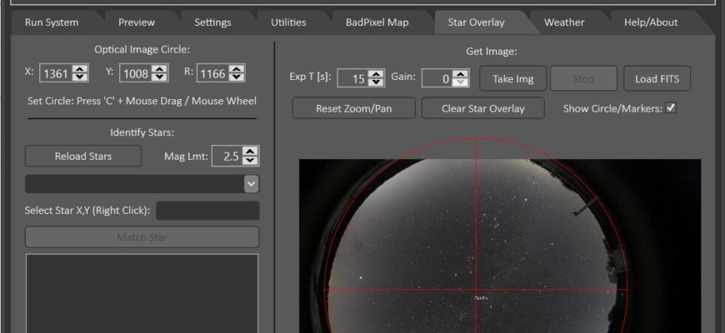This screenshot has width=725, height=333.
Task: Click the Load FITS button
Action: point(657,78)
